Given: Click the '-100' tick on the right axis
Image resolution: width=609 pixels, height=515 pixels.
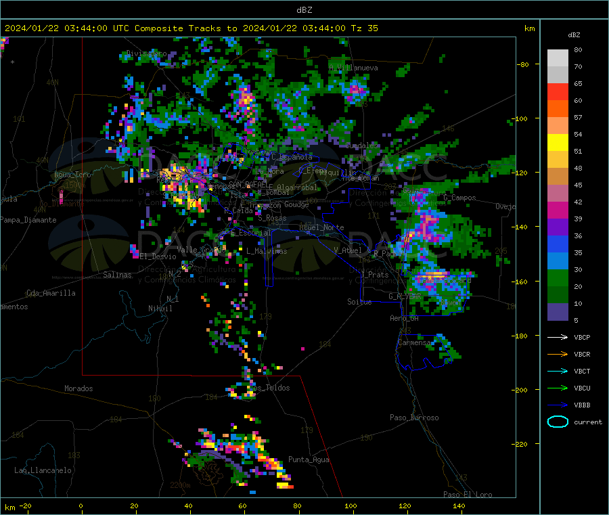Looking at the screenshot, I should click(x=519, y=118).
